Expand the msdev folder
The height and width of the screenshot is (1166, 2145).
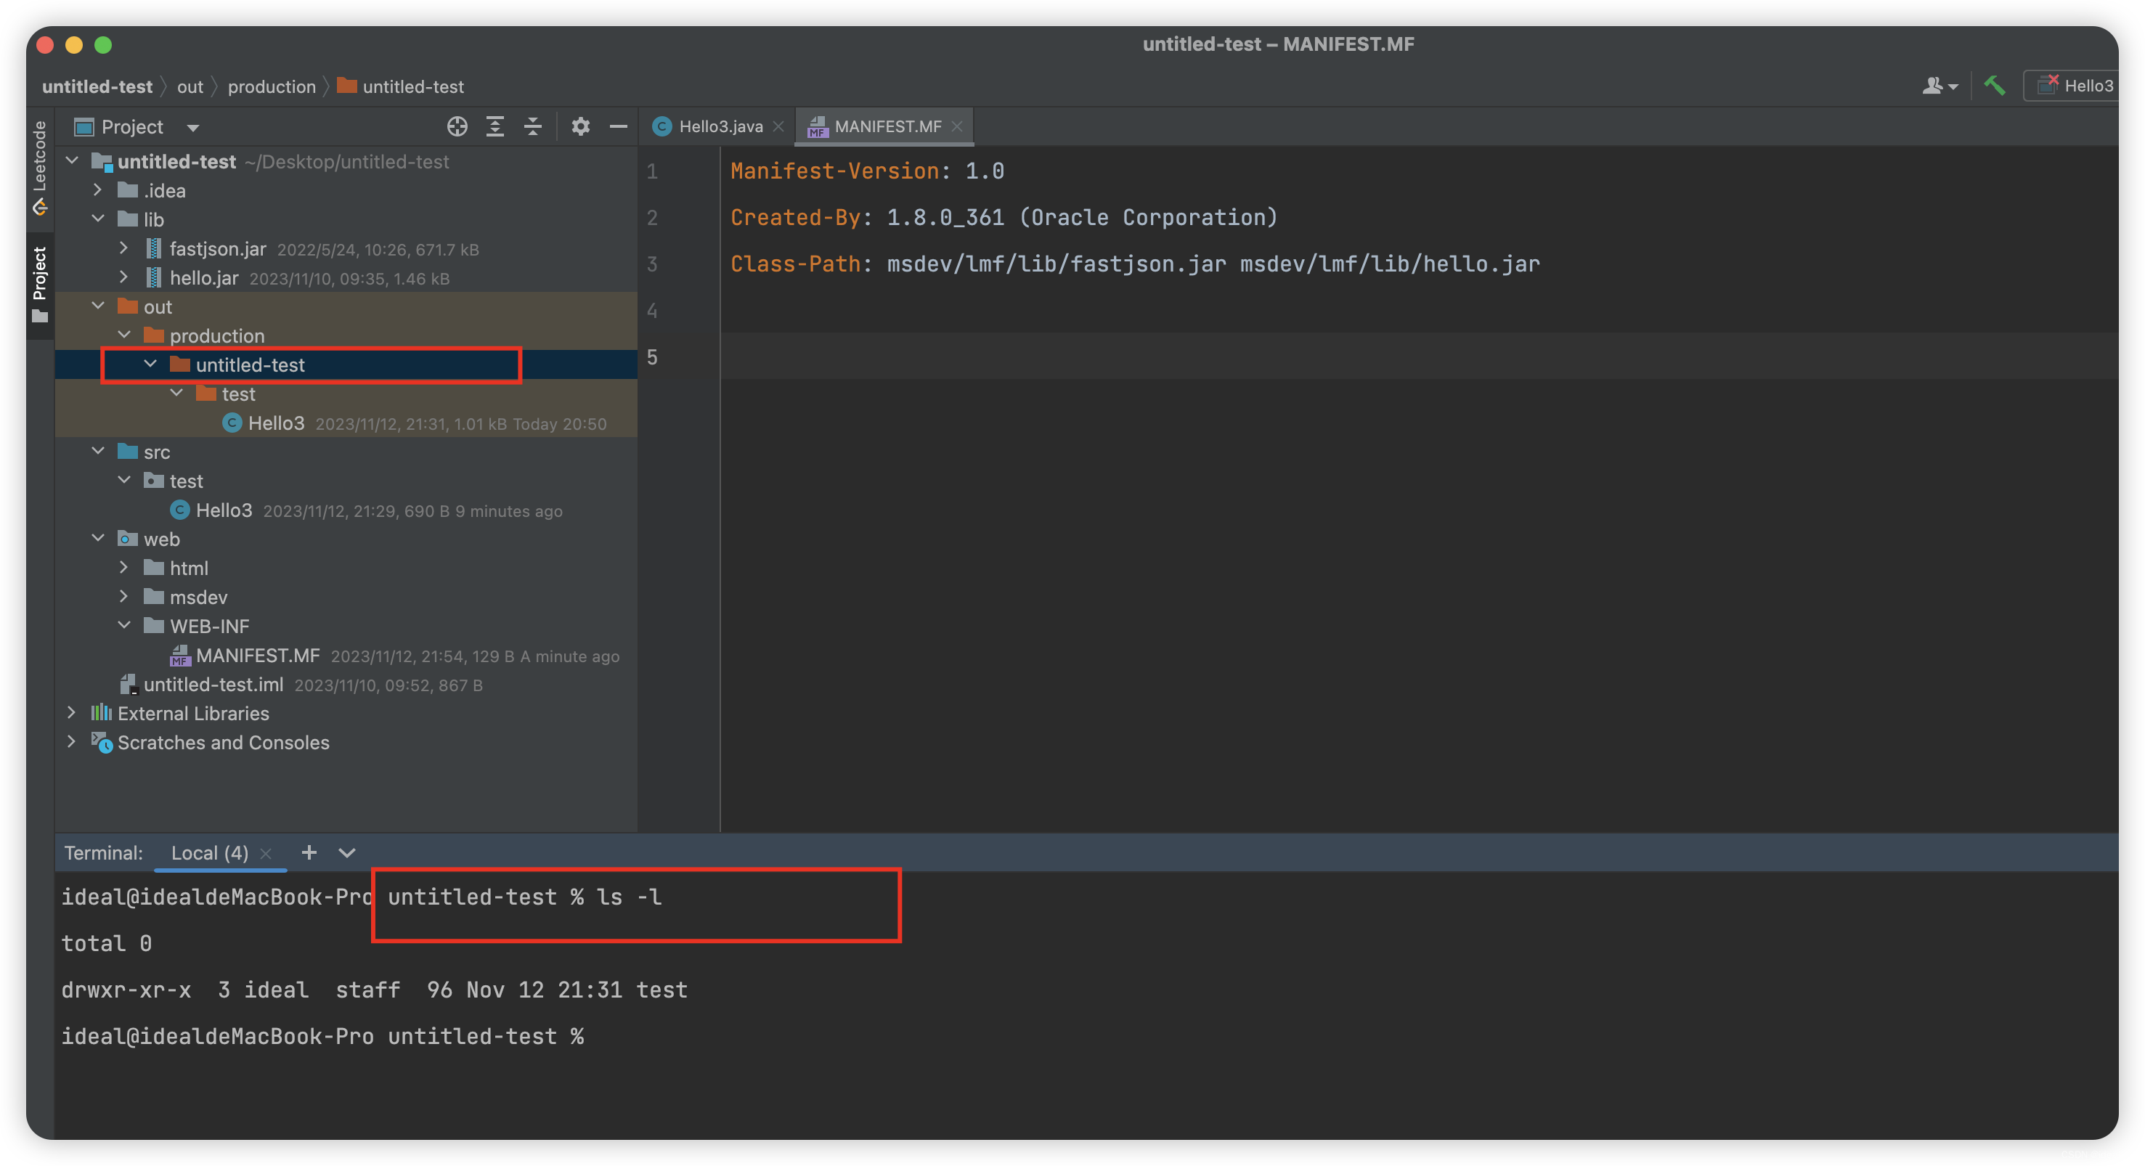pyautogui.click(x=124, y=598)
